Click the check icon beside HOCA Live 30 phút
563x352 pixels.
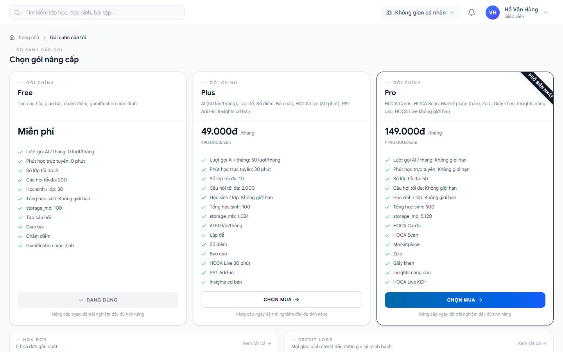[x=204, y=263]
